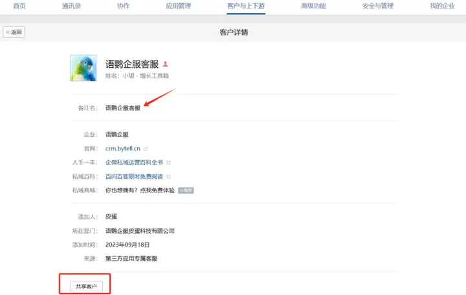Switch to the 首页 tab
The height and width of the screenshot is (295, 466).
tap(19, 6)
